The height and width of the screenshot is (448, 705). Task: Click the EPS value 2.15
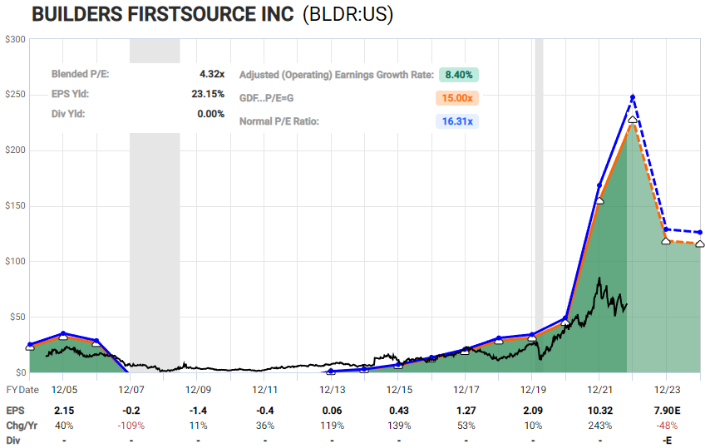click(x=64, y=411)
